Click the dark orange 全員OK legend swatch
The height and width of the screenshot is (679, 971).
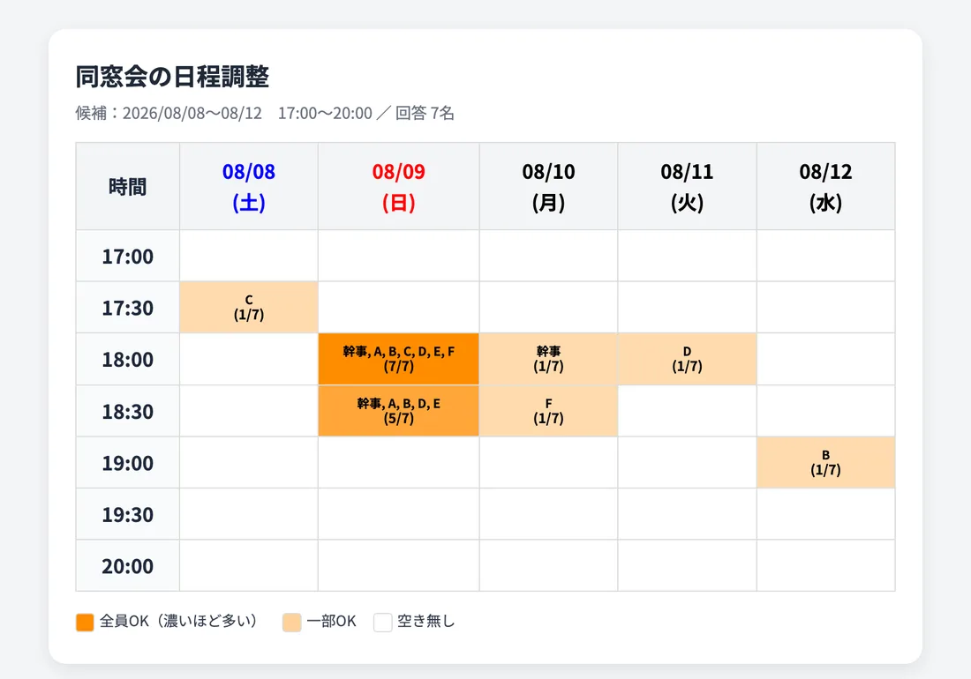[x=85, y=622]
